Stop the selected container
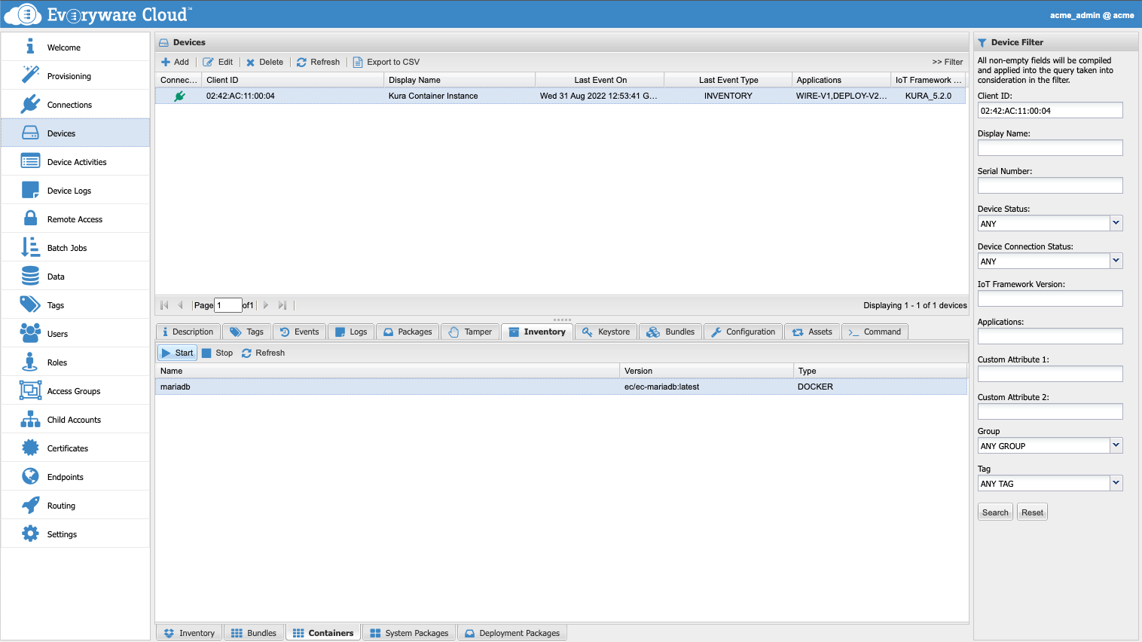This screenshot has height=642, width=1142. click(218, 353)
